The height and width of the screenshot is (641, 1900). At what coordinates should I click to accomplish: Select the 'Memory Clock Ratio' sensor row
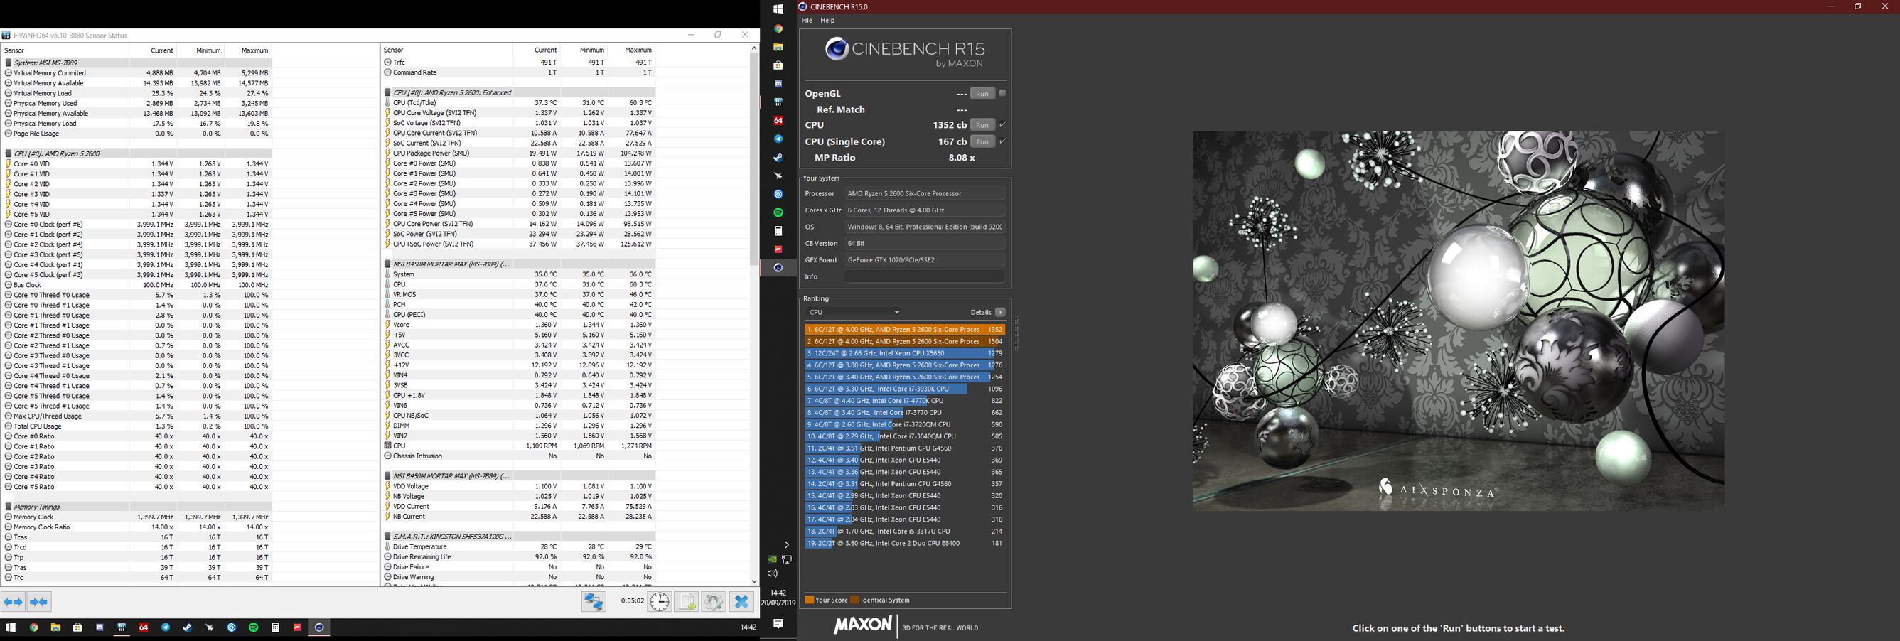[x=137, y=527]
